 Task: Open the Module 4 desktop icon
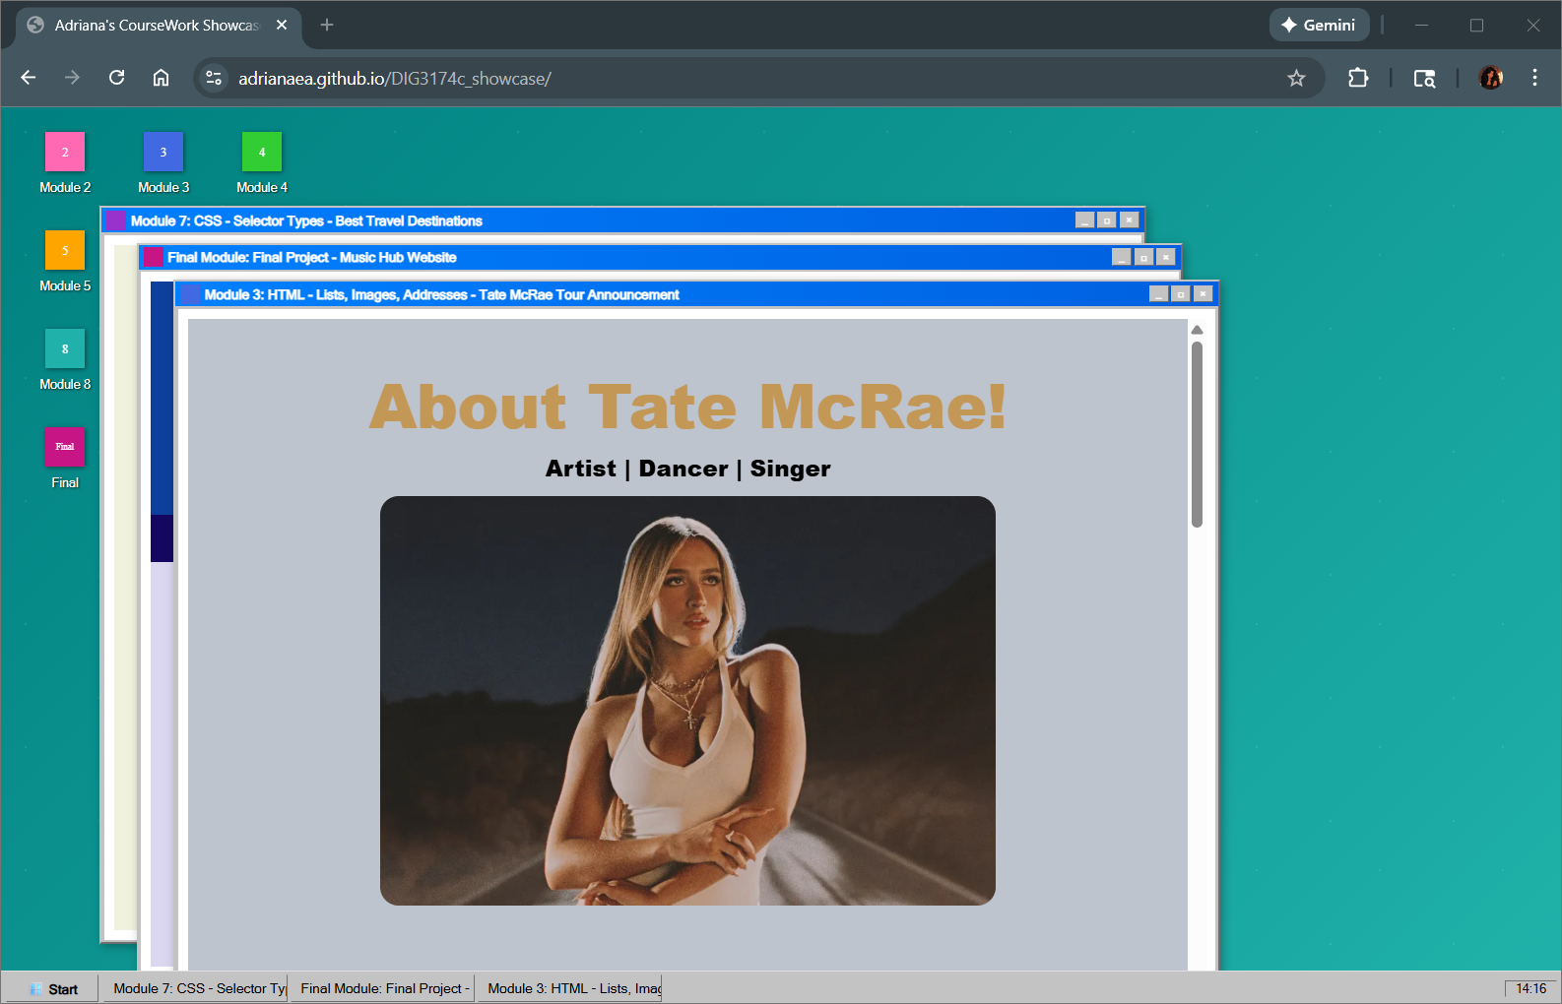click(x=262, y=153)
